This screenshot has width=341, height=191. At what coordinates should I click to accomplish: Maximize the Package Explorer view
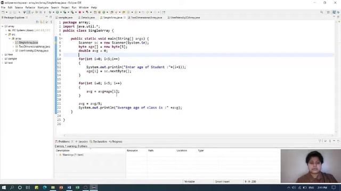point(51,17)
